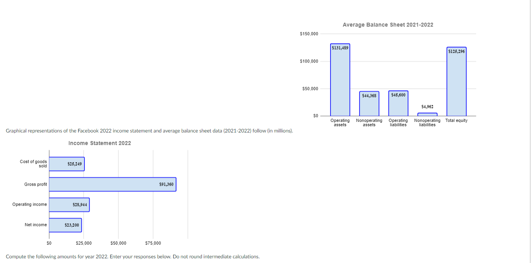The height and width of the screenshot is (263, 532).
Task: Select the Net income bar
Action: [x=65, y=225]
